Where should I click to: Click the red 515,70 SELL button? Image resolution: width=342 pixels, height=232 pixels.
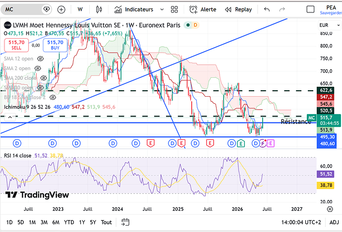tap(16, 45)
